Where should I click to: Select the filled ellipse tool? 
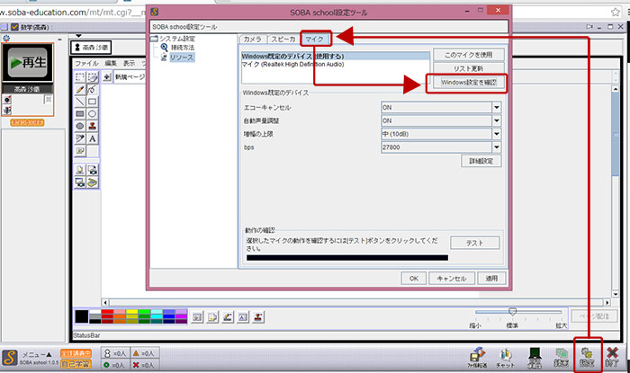coord(80,127)
